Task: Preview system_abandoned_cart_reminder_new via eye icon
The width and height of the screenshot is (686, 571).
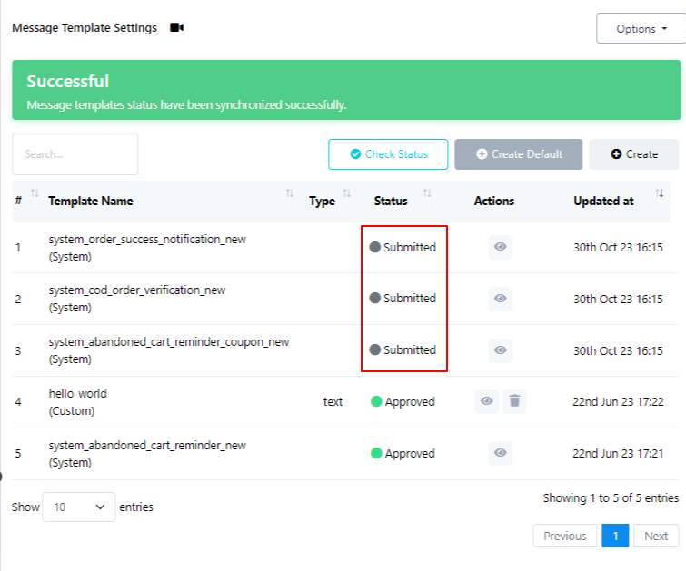Action: [x=501, y=453]
